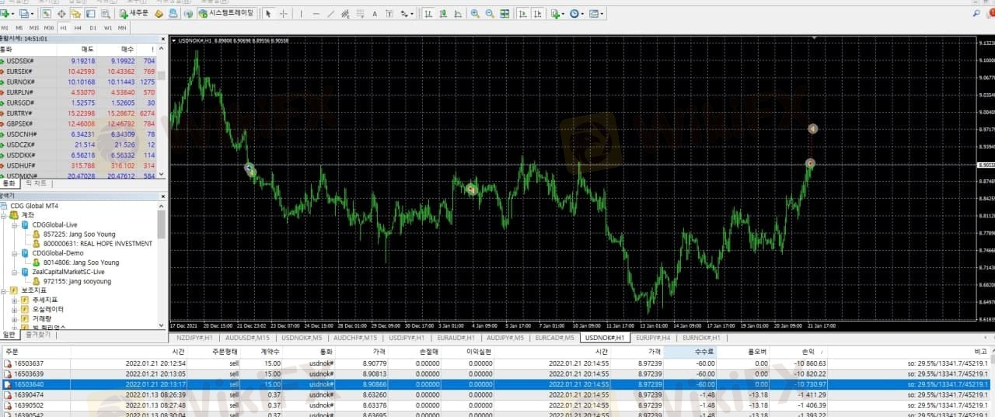Switch to candlestick chart type
This screenshot has width=995, height=417.
pyautogui.click(x=443, y=14)
